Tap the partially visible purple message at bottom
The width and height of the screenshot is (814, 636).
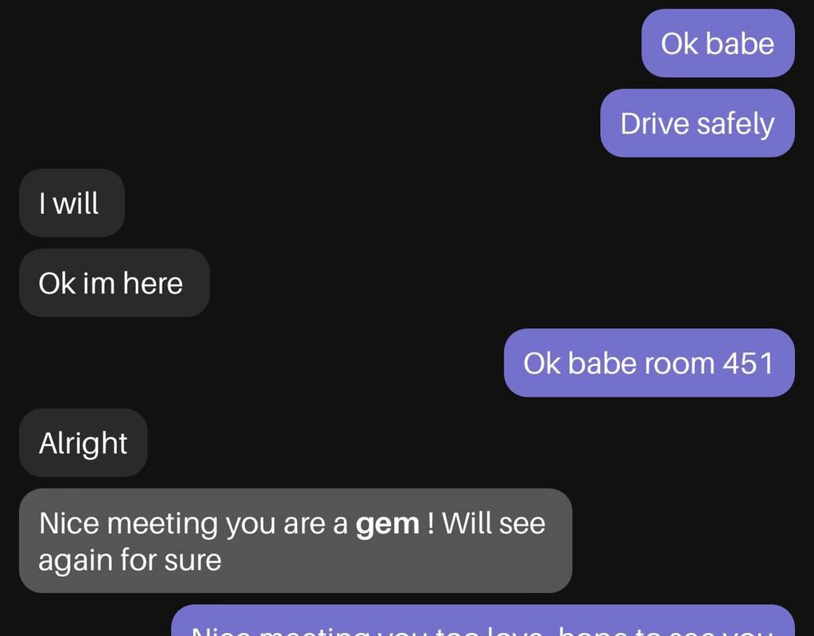coord(483,621)
